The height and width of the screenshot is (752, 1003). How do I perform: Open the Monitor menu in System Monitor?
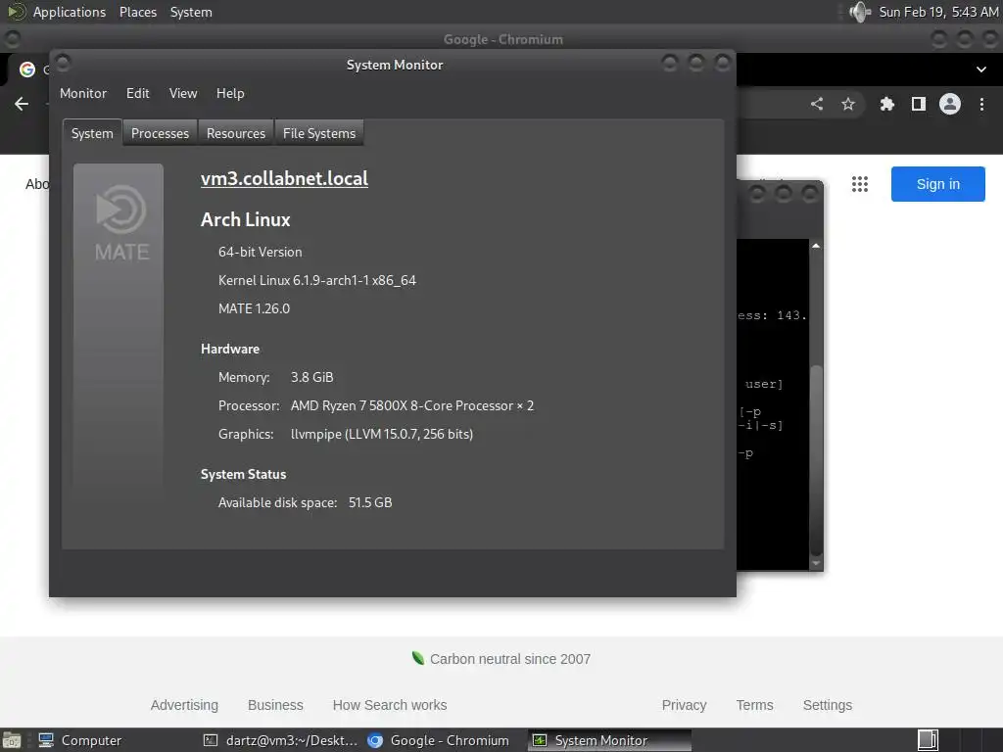tap(83, 93)
